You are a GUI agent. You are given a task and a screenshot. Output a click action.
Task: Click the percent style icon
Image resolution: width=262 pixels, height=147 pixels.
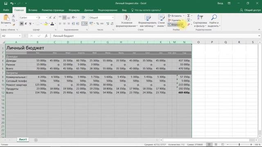click(x=97, y=24)
